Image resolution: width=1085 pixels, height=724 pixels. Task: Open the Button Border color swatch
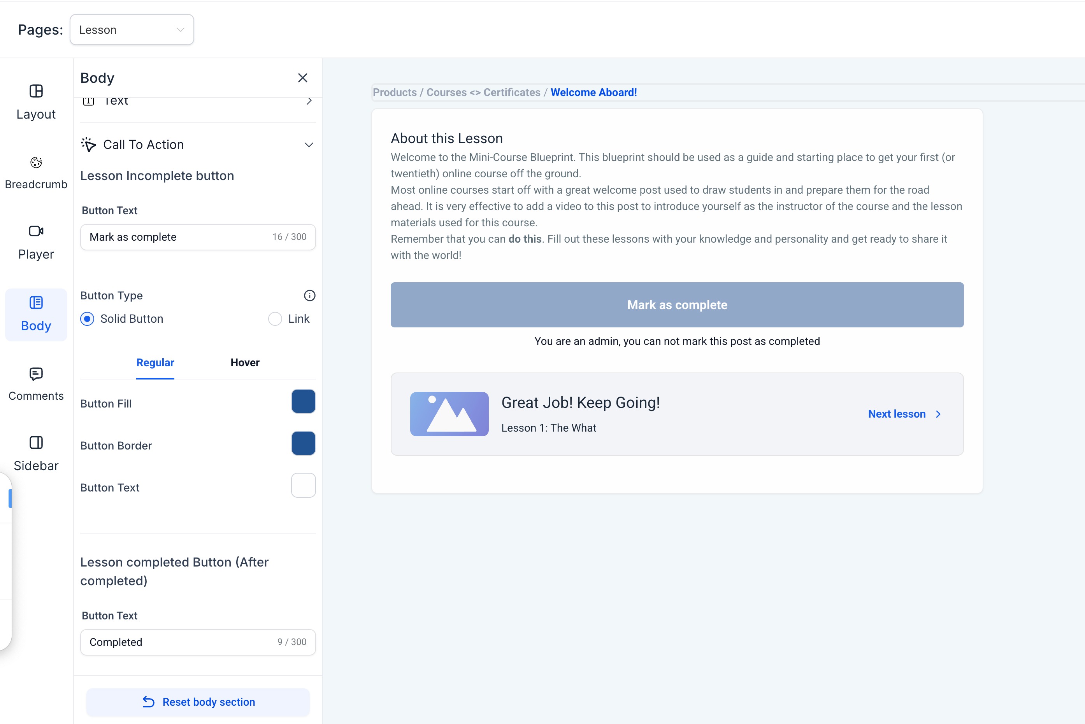[x=303, y=443]
